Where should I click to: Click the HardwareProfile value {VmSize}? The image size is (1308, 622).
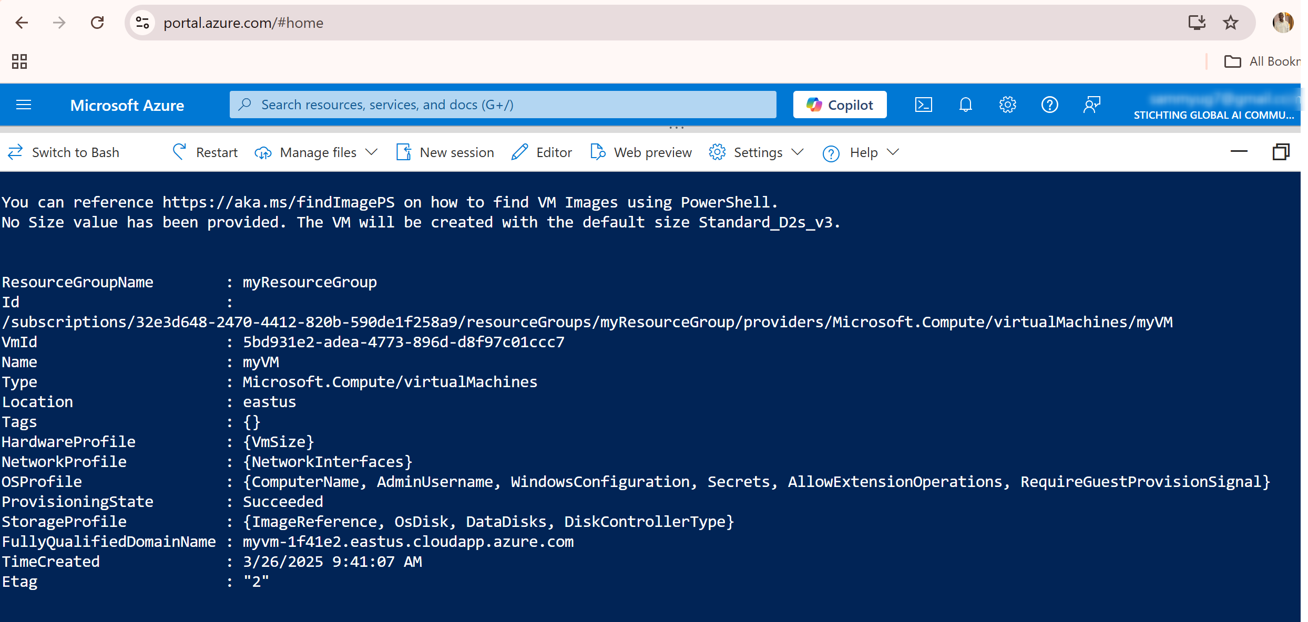click(x=278, y=442)
